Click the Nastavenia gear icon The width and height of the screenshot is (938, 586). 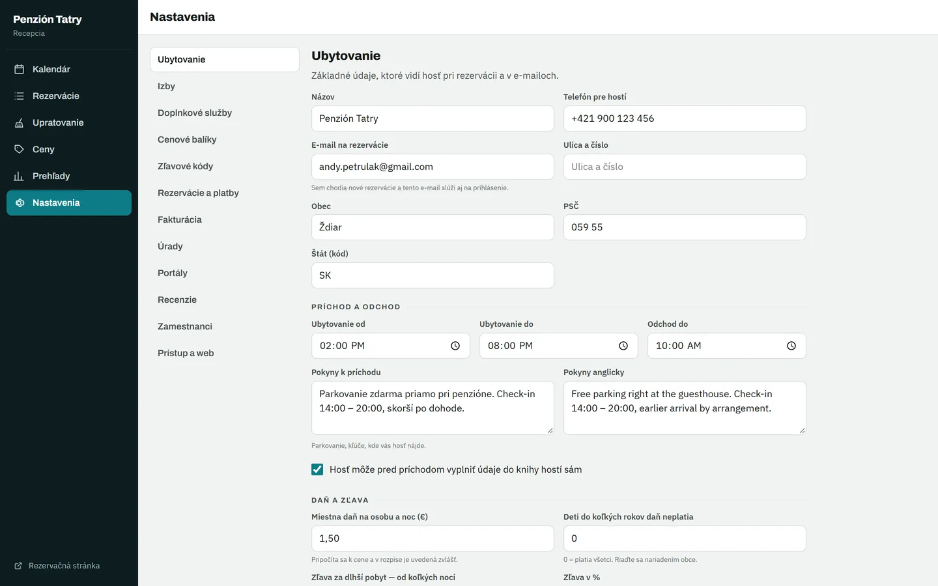tap(20, 202)
